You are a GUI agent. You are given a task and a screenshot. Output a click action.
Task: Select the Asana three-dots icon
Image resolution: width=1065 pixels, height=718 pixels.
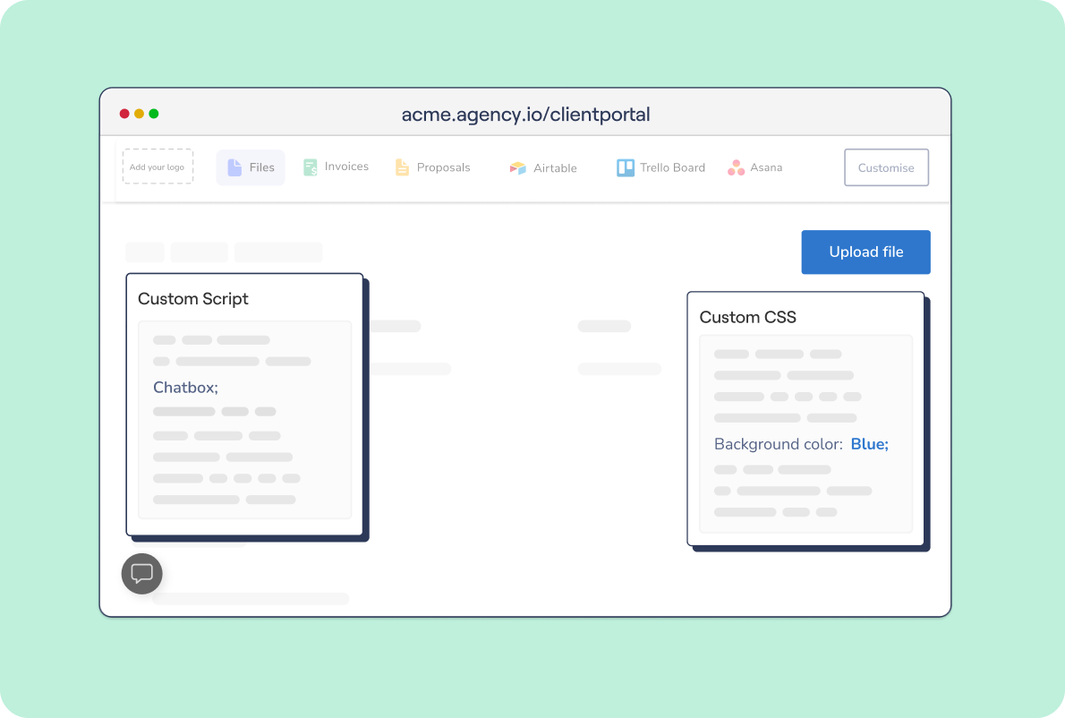click(x=737, y=167)
